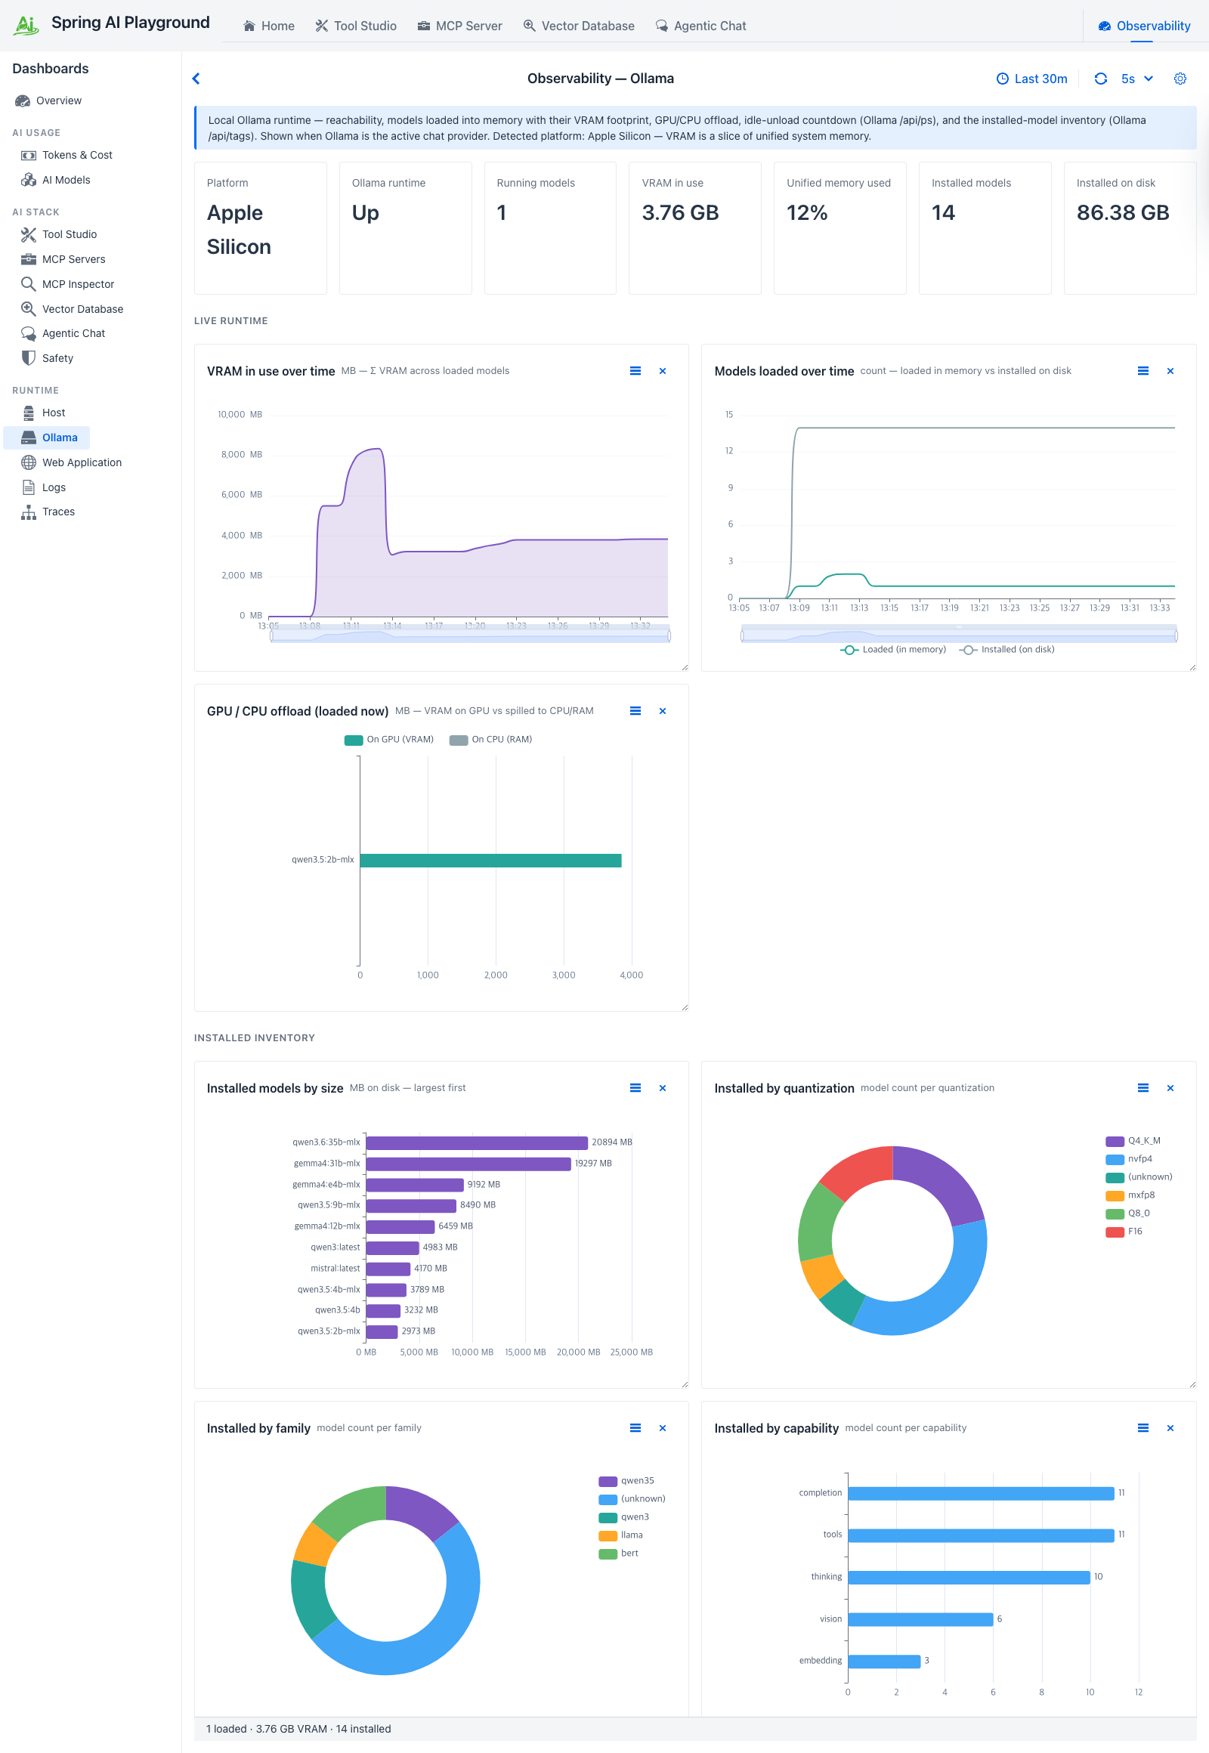1209x1753 pixels.
Task: Select the Ollama runtime dashboard
Action: [47, 437]
